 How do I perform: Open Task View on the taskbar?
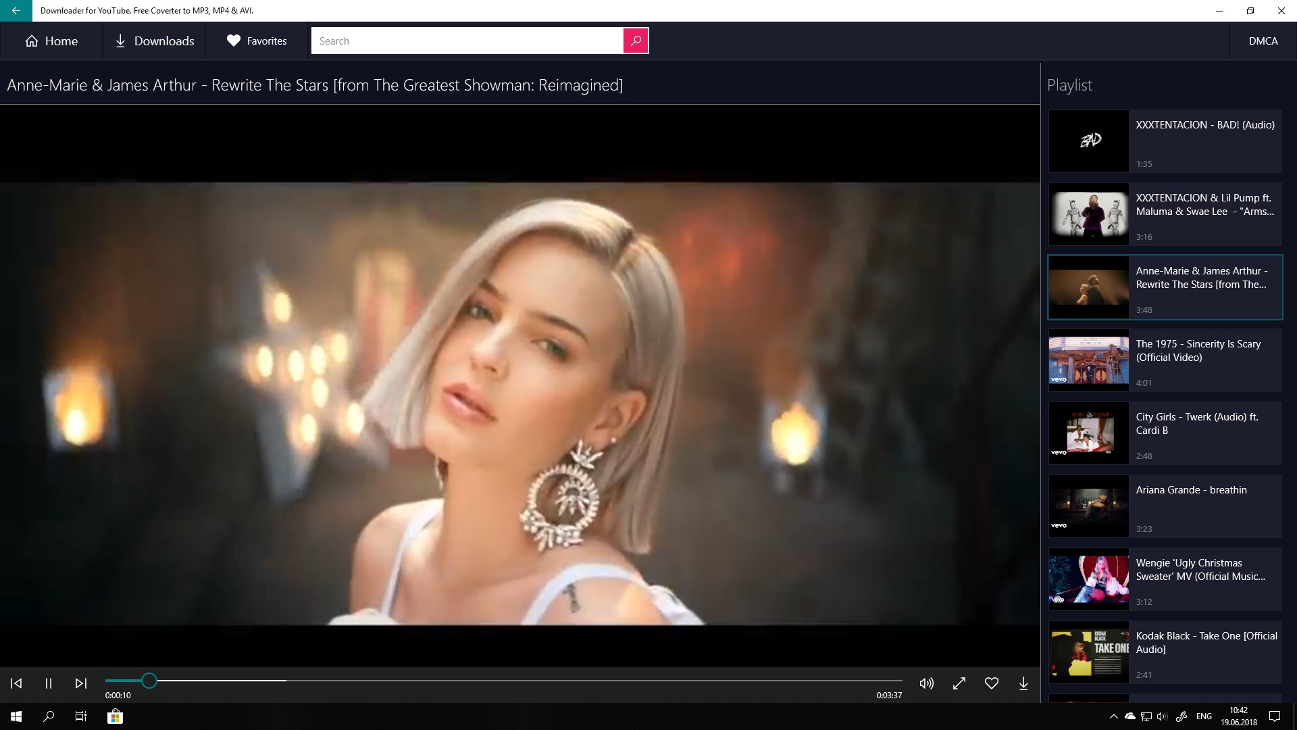pos(81,716)
